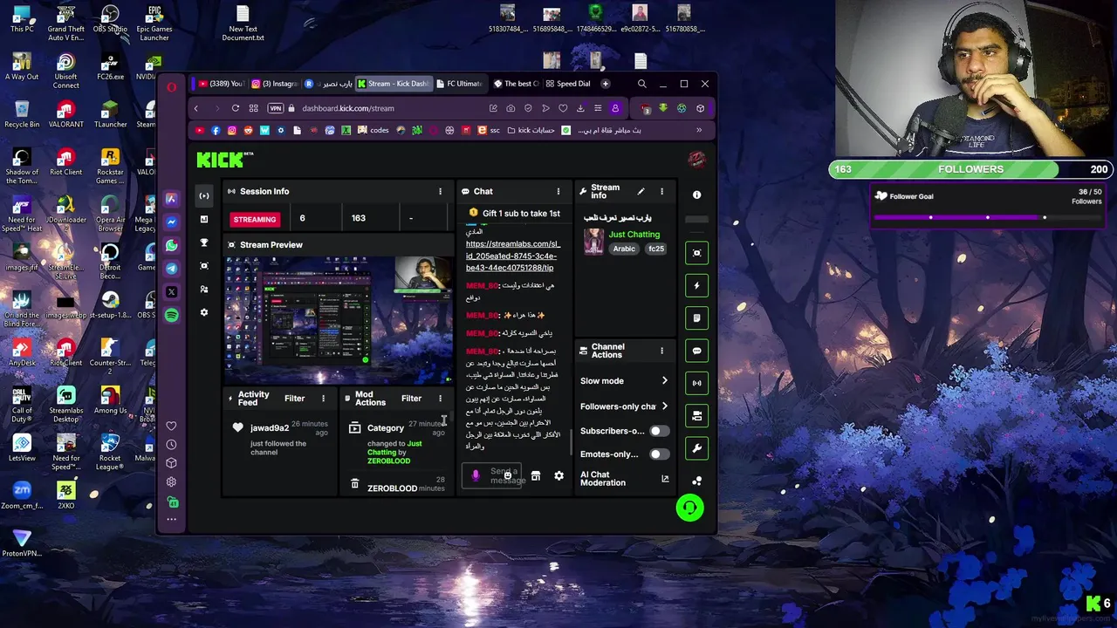Open the community people icon in Kick's nav
The image size is (1117, 628).
point(204,289)
